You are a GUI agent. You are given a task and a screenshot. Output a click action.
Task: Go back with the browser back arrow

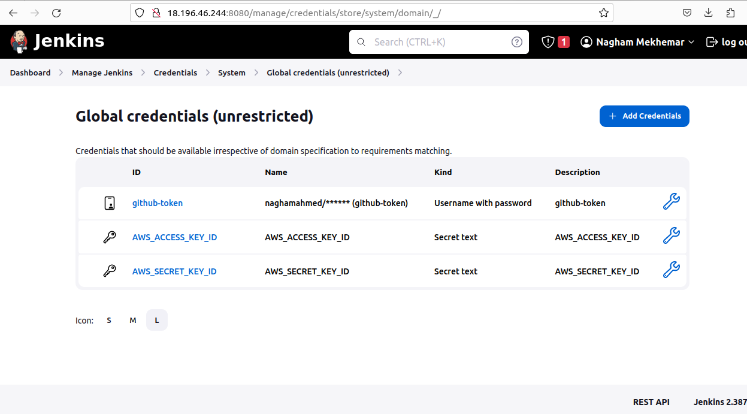(13, 13)
